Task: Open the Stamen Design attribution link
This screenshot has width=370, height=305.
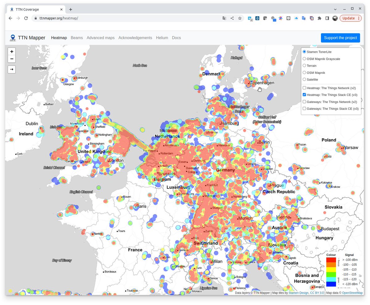Action: click(x=298, y=293)
